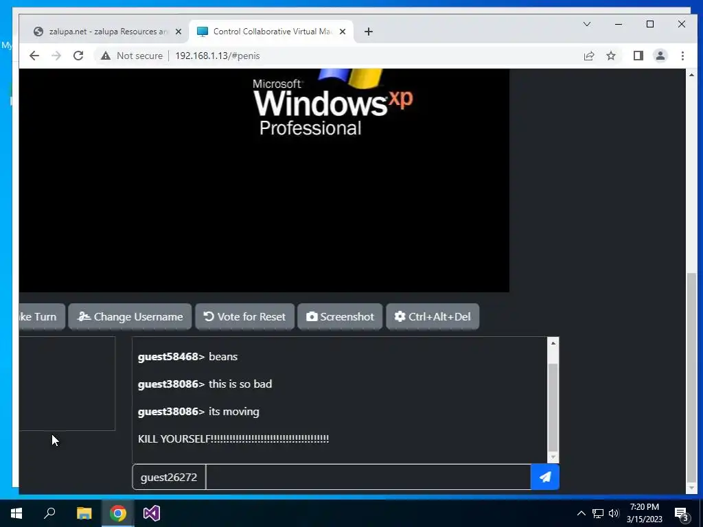Click the volume speaker tray icon
This screenshot has height=527, width=703.
tap(614, 513)
